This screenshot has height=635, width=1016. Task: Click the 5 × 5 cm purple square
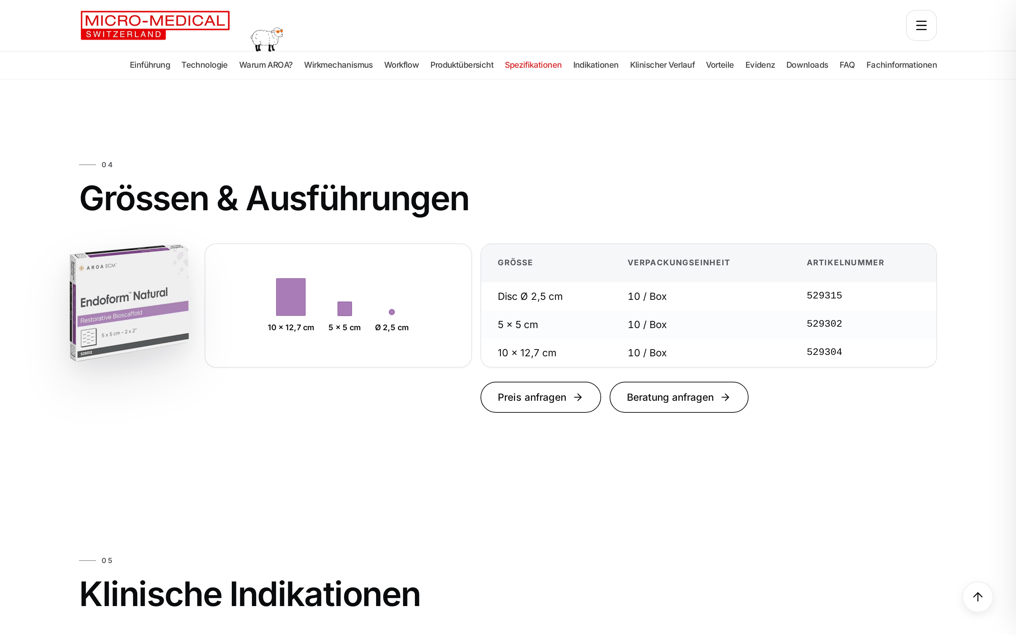[x=345, y=309]
